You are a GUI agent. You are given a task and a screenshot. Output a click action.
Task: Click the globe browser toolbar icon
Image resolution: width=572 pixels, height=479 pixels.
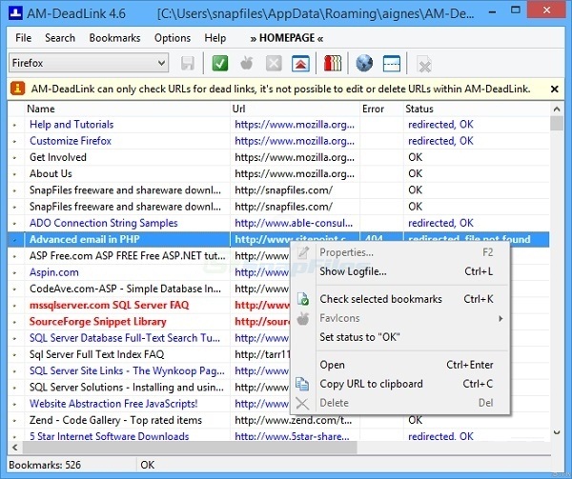(x=363, y=64)
